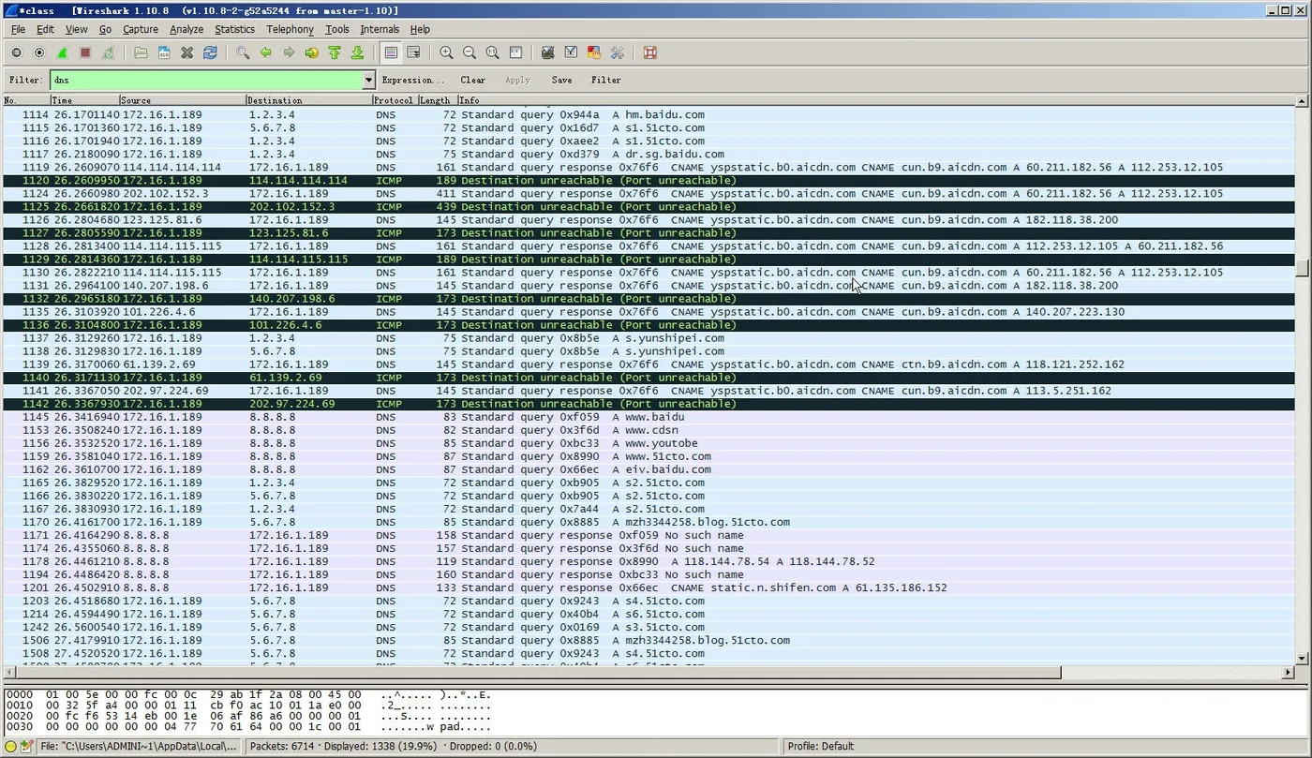This screenshot has height=758, width=1312.
Task: Reset zoom to normal size icon
Action: [x=492, y=52]
